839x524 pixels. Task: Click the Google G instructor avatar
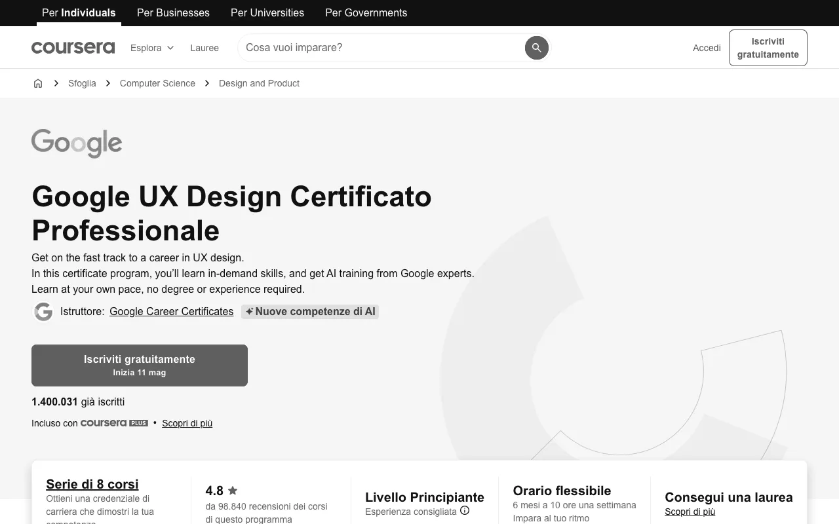point(43,312)
